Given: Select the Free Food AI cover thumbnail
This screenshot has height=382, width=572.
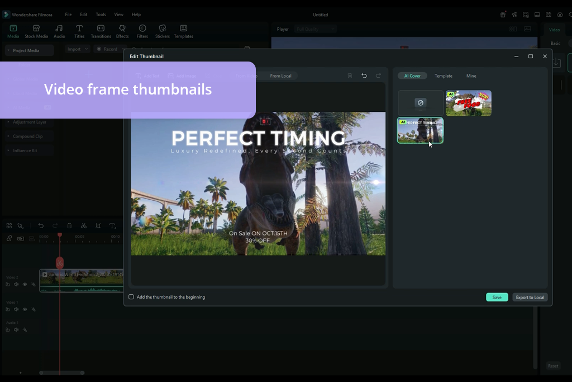Looking at the screenshot, I should pos(469,103).
